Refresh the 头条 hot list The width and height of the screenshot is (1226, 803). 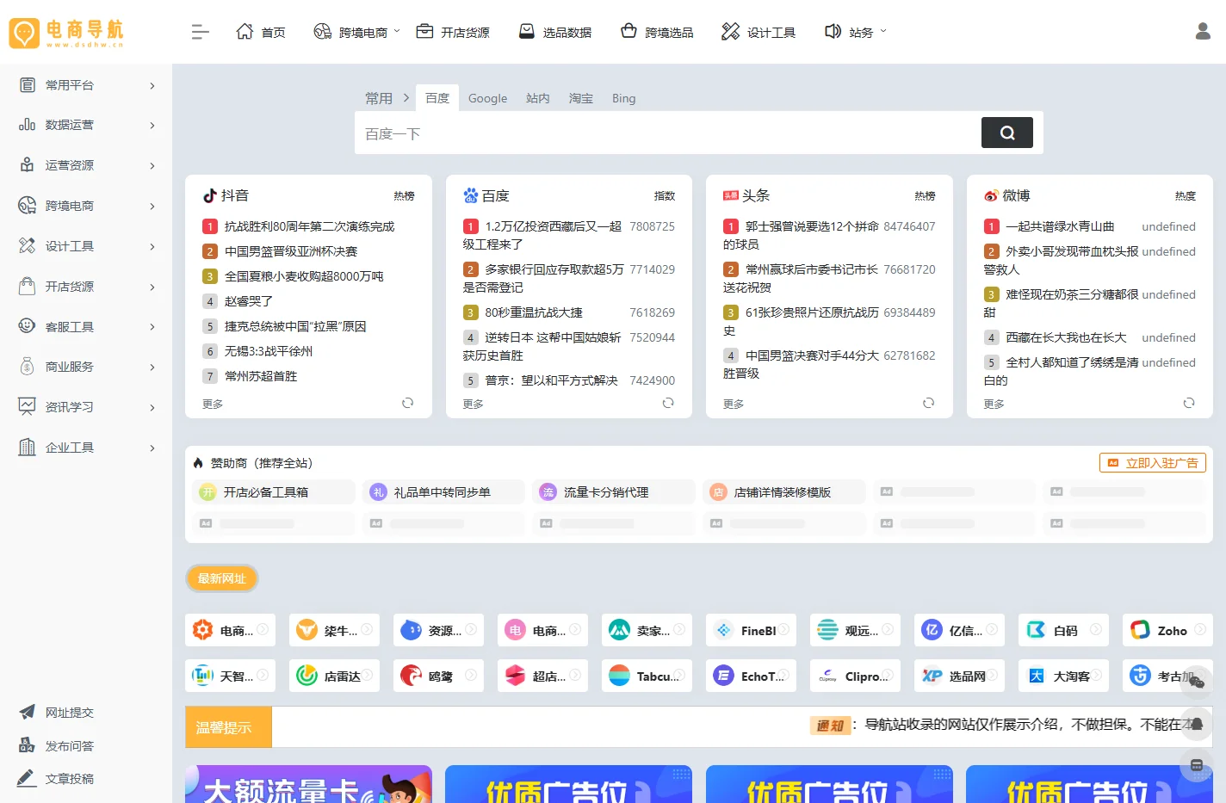point(929,403)
